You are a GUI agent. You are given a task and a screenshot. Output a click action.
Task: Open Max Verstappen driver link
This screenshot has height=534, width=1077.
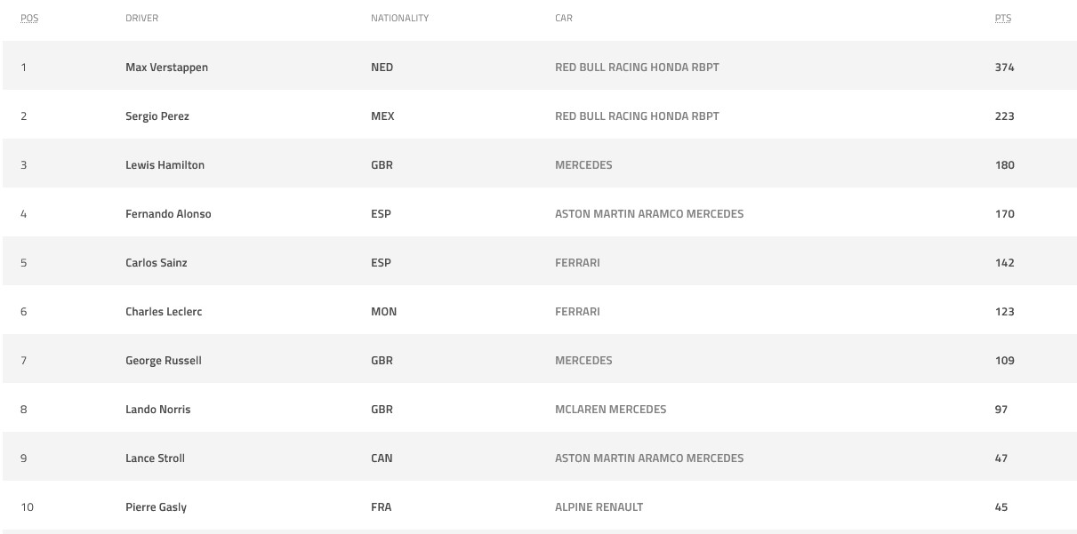[166, 68]
